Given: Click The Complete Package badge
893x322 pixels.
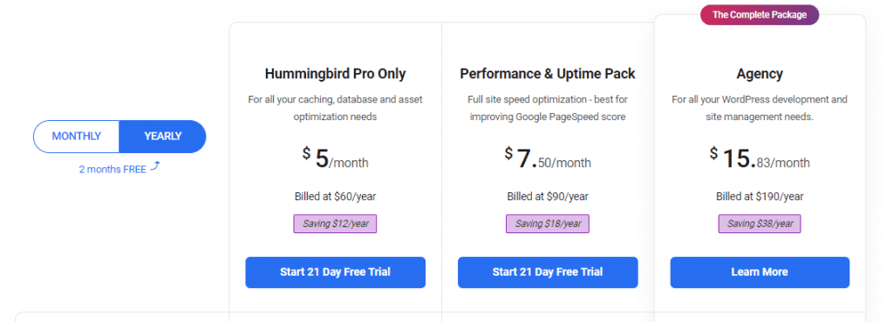Looking at the screenshot, I should 760,15.
